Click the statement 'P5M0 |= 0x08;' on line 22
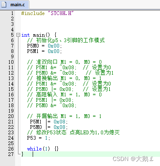160x166 pixels. point(49,127)
